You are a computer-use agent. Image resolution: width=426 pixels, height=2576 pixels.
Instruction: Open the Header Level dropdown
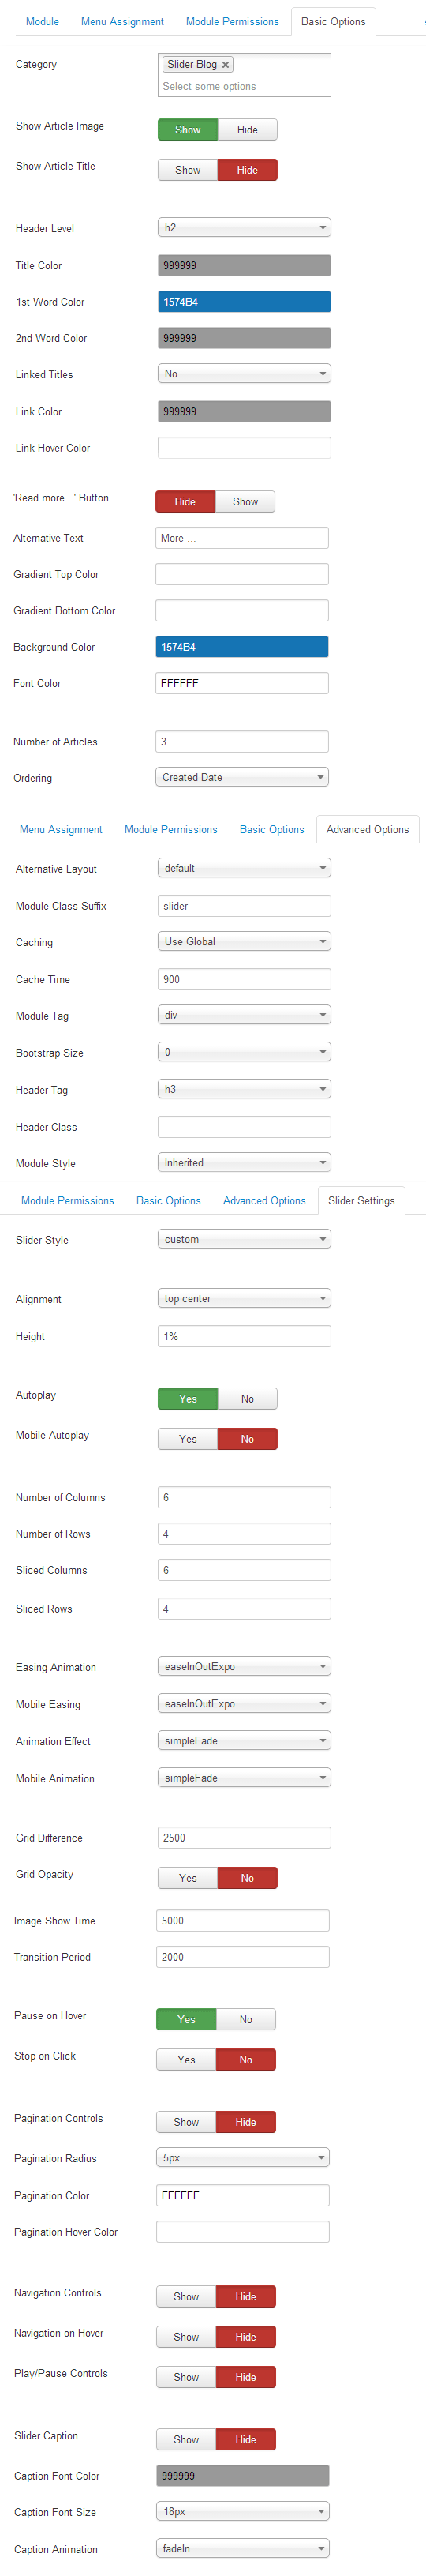tap(244, 228)
